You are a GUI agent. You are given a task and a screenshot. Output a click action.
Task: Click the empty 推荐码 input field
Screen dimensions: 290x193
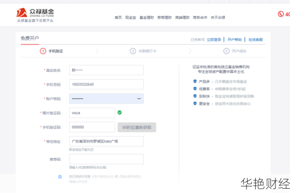tap(106, 159)
